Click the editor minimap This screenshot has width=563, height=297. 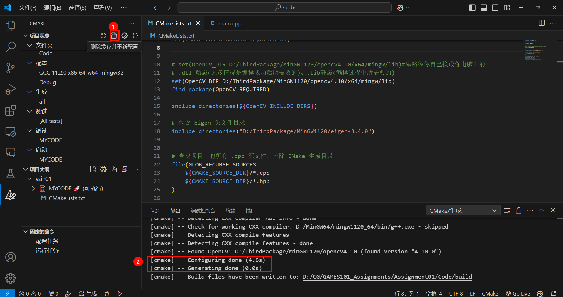tap(539, 50)
